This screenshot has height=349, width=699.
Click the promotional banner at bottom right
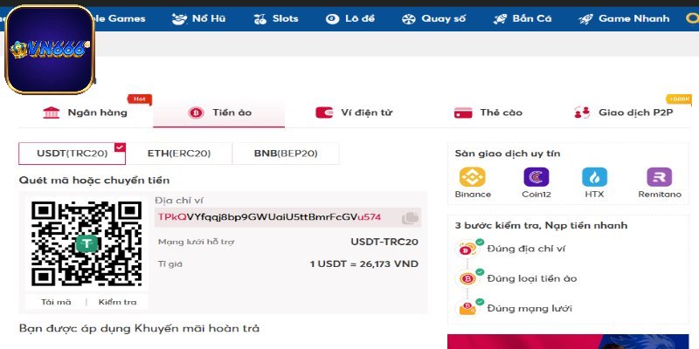click(x=568, y=341)
